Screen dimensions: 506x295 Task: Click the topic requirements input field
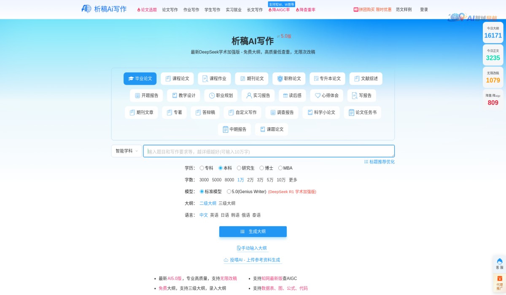269,150
